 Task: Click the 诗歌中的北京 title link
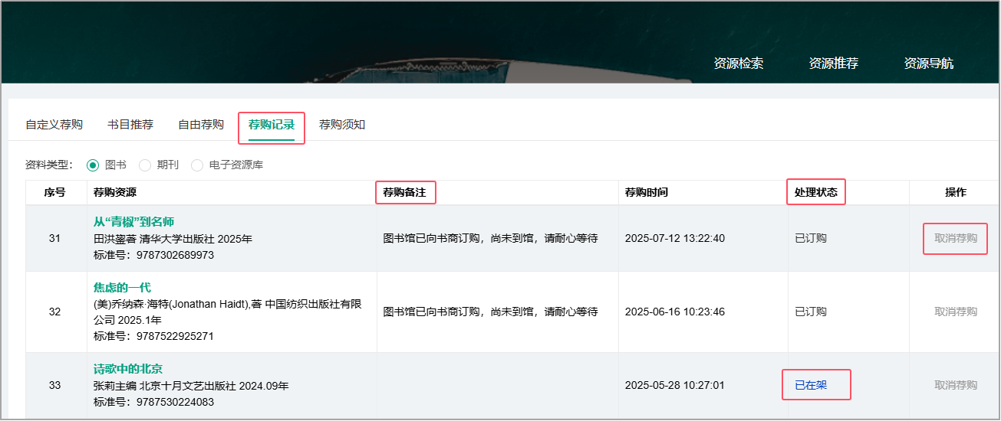[x=128, y=369]
